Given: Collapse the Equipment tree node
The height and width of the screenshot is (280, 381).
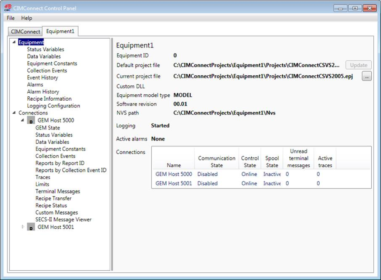Looking at the screenshot, I should pos(15,42).
